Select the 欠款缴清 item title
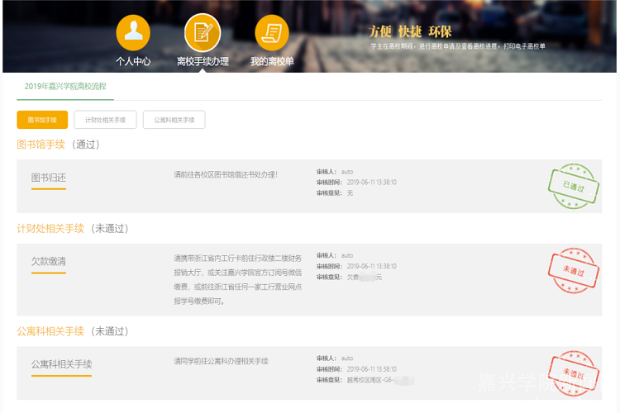Screen dimensions: 620x413 pyautogui.click(x=49, y=261)
